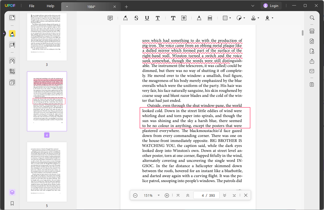Click the Login button
Viewport: 324px width, 210px height.
[271, 6]
